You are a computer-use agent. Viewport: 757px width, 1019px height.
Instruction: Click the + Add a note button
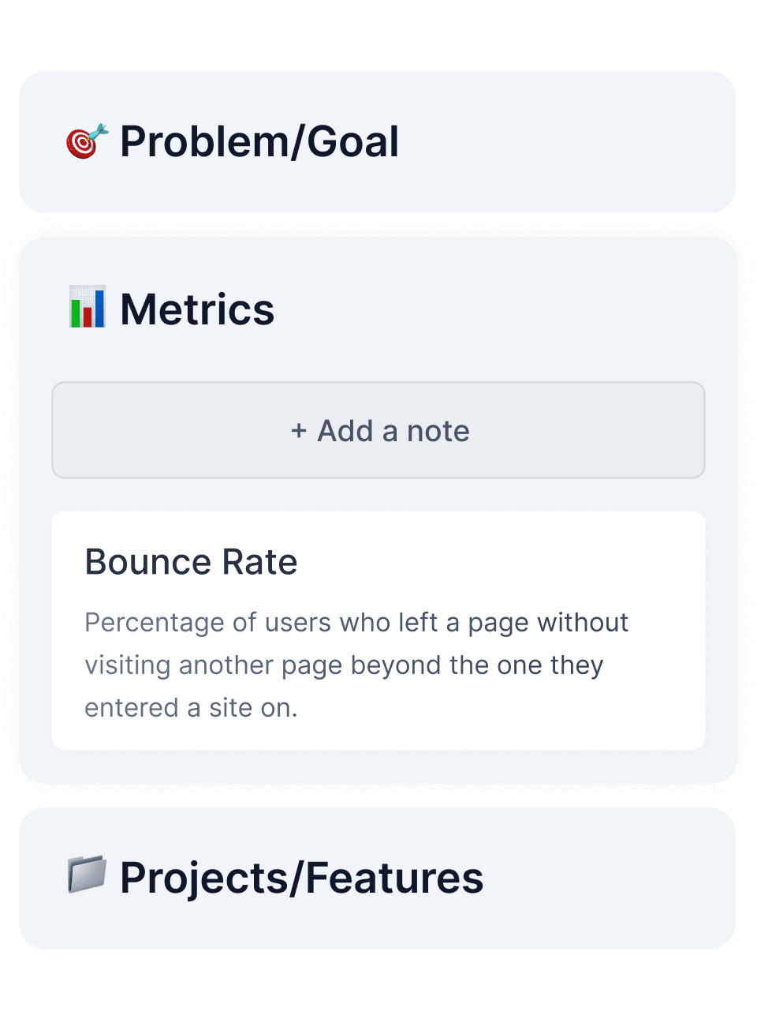pos(378,430)
